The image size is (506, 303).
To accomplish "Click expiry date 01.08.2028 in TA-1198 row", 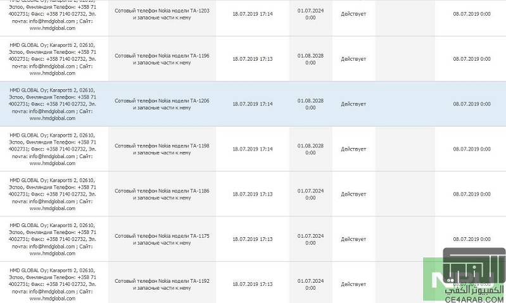I will tap(310, 149).
